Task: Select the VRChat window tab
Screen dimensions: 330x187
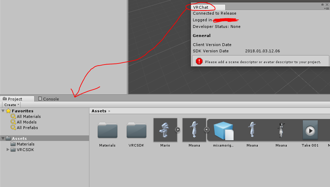Action: (208, 7)
